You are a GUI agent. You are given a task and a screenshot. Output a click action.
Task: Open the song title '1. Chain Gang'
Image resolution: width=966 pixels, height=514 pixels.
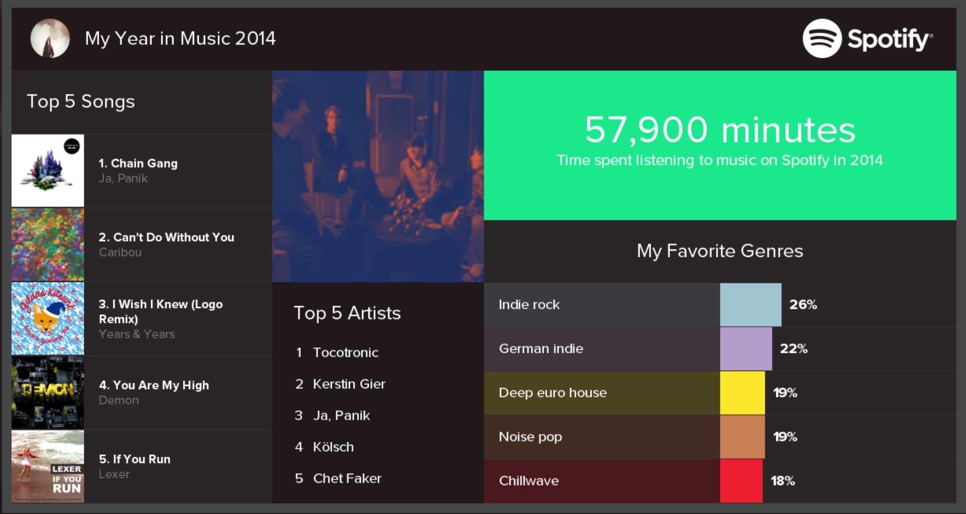click(x=138, y=164)
